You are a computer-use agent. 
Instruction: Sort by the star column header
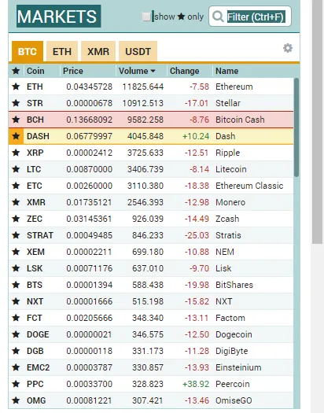point(16,71)
